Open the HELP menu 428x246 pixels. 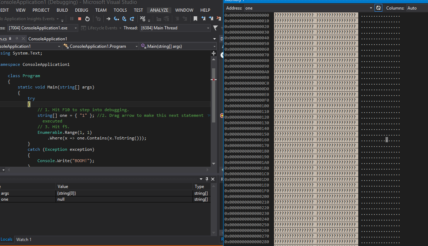[x=205, y=10]
